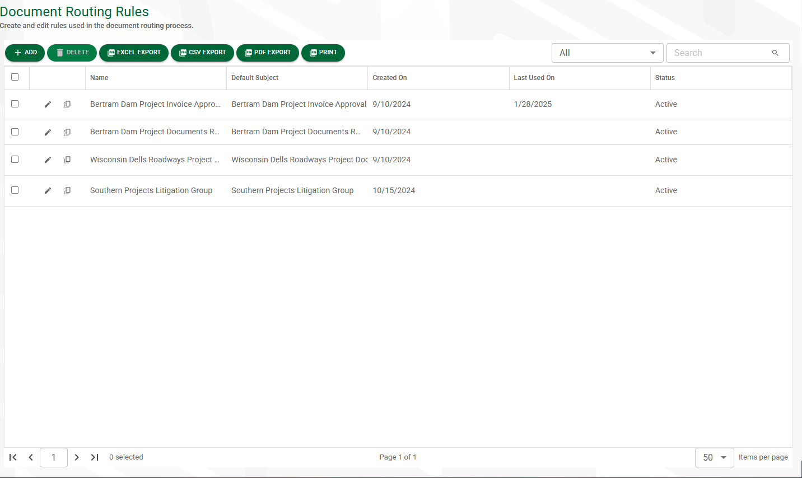Screen dimensions: 802x478
Task: Edit the Wisconsin Dells Roadways Project rule
Action: click(x=48, y=160)
